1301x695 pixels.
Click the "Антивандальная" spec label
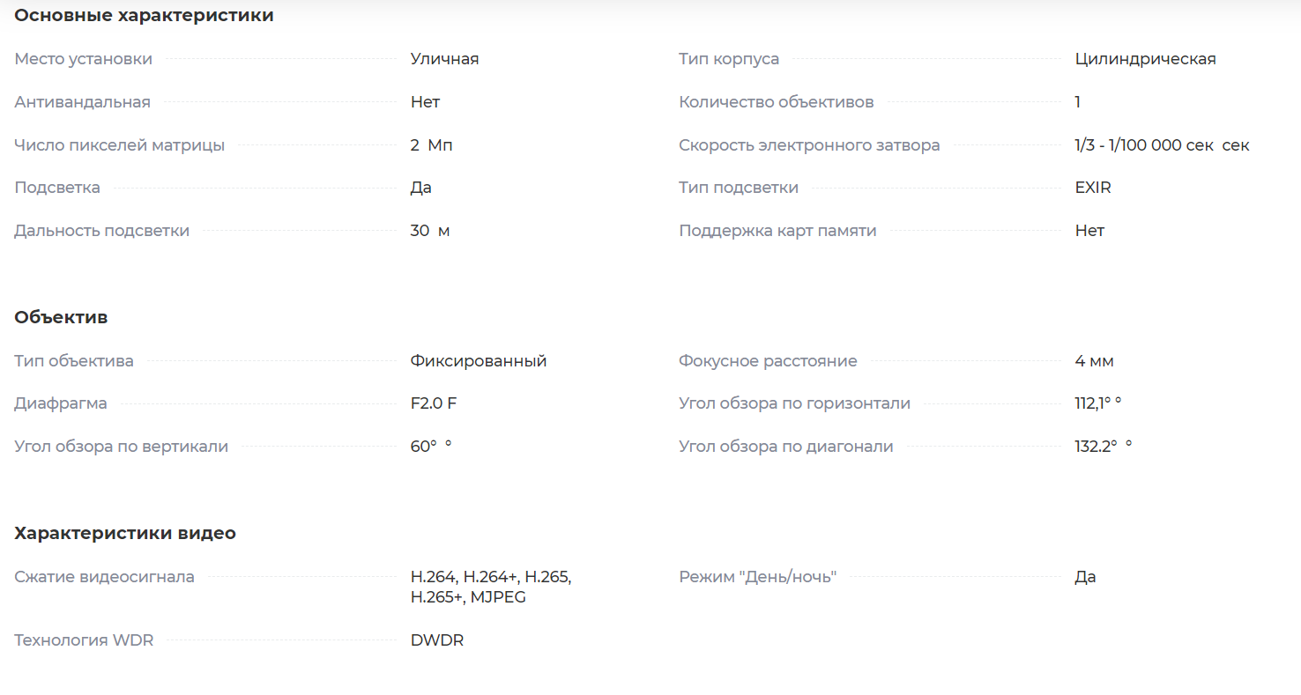pos(82,102)
